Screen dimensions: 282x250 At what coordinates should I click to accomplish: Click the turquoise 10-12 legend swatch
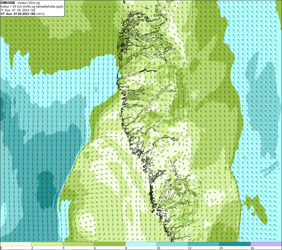[172, 244]
